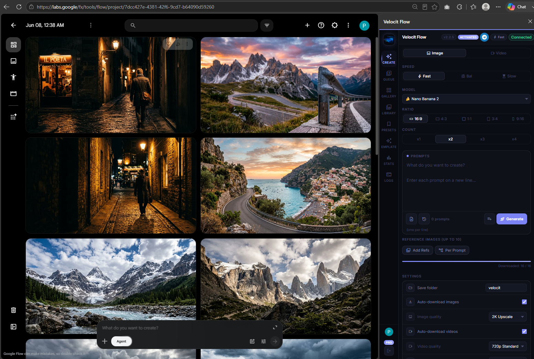Close the Velocit Flow side panel

tap(530, 21)
